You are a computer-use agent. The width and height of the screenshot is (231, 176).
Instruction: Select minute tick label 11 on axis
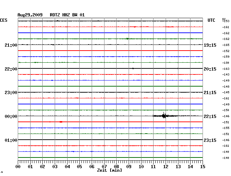(x=153, y=166)
